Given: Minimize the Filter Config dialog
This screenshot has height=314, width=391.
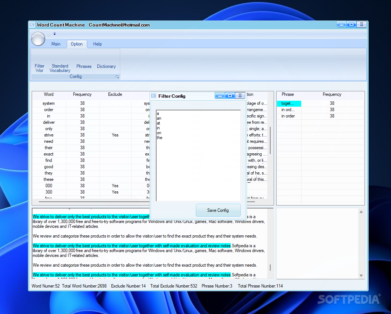Looking at the screenshot, I should tap(220, 96).
